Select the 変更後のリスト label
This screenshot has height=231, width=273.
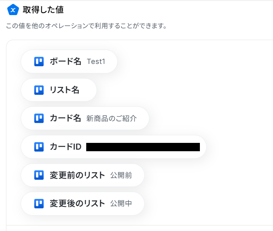[x=77, y=204]
